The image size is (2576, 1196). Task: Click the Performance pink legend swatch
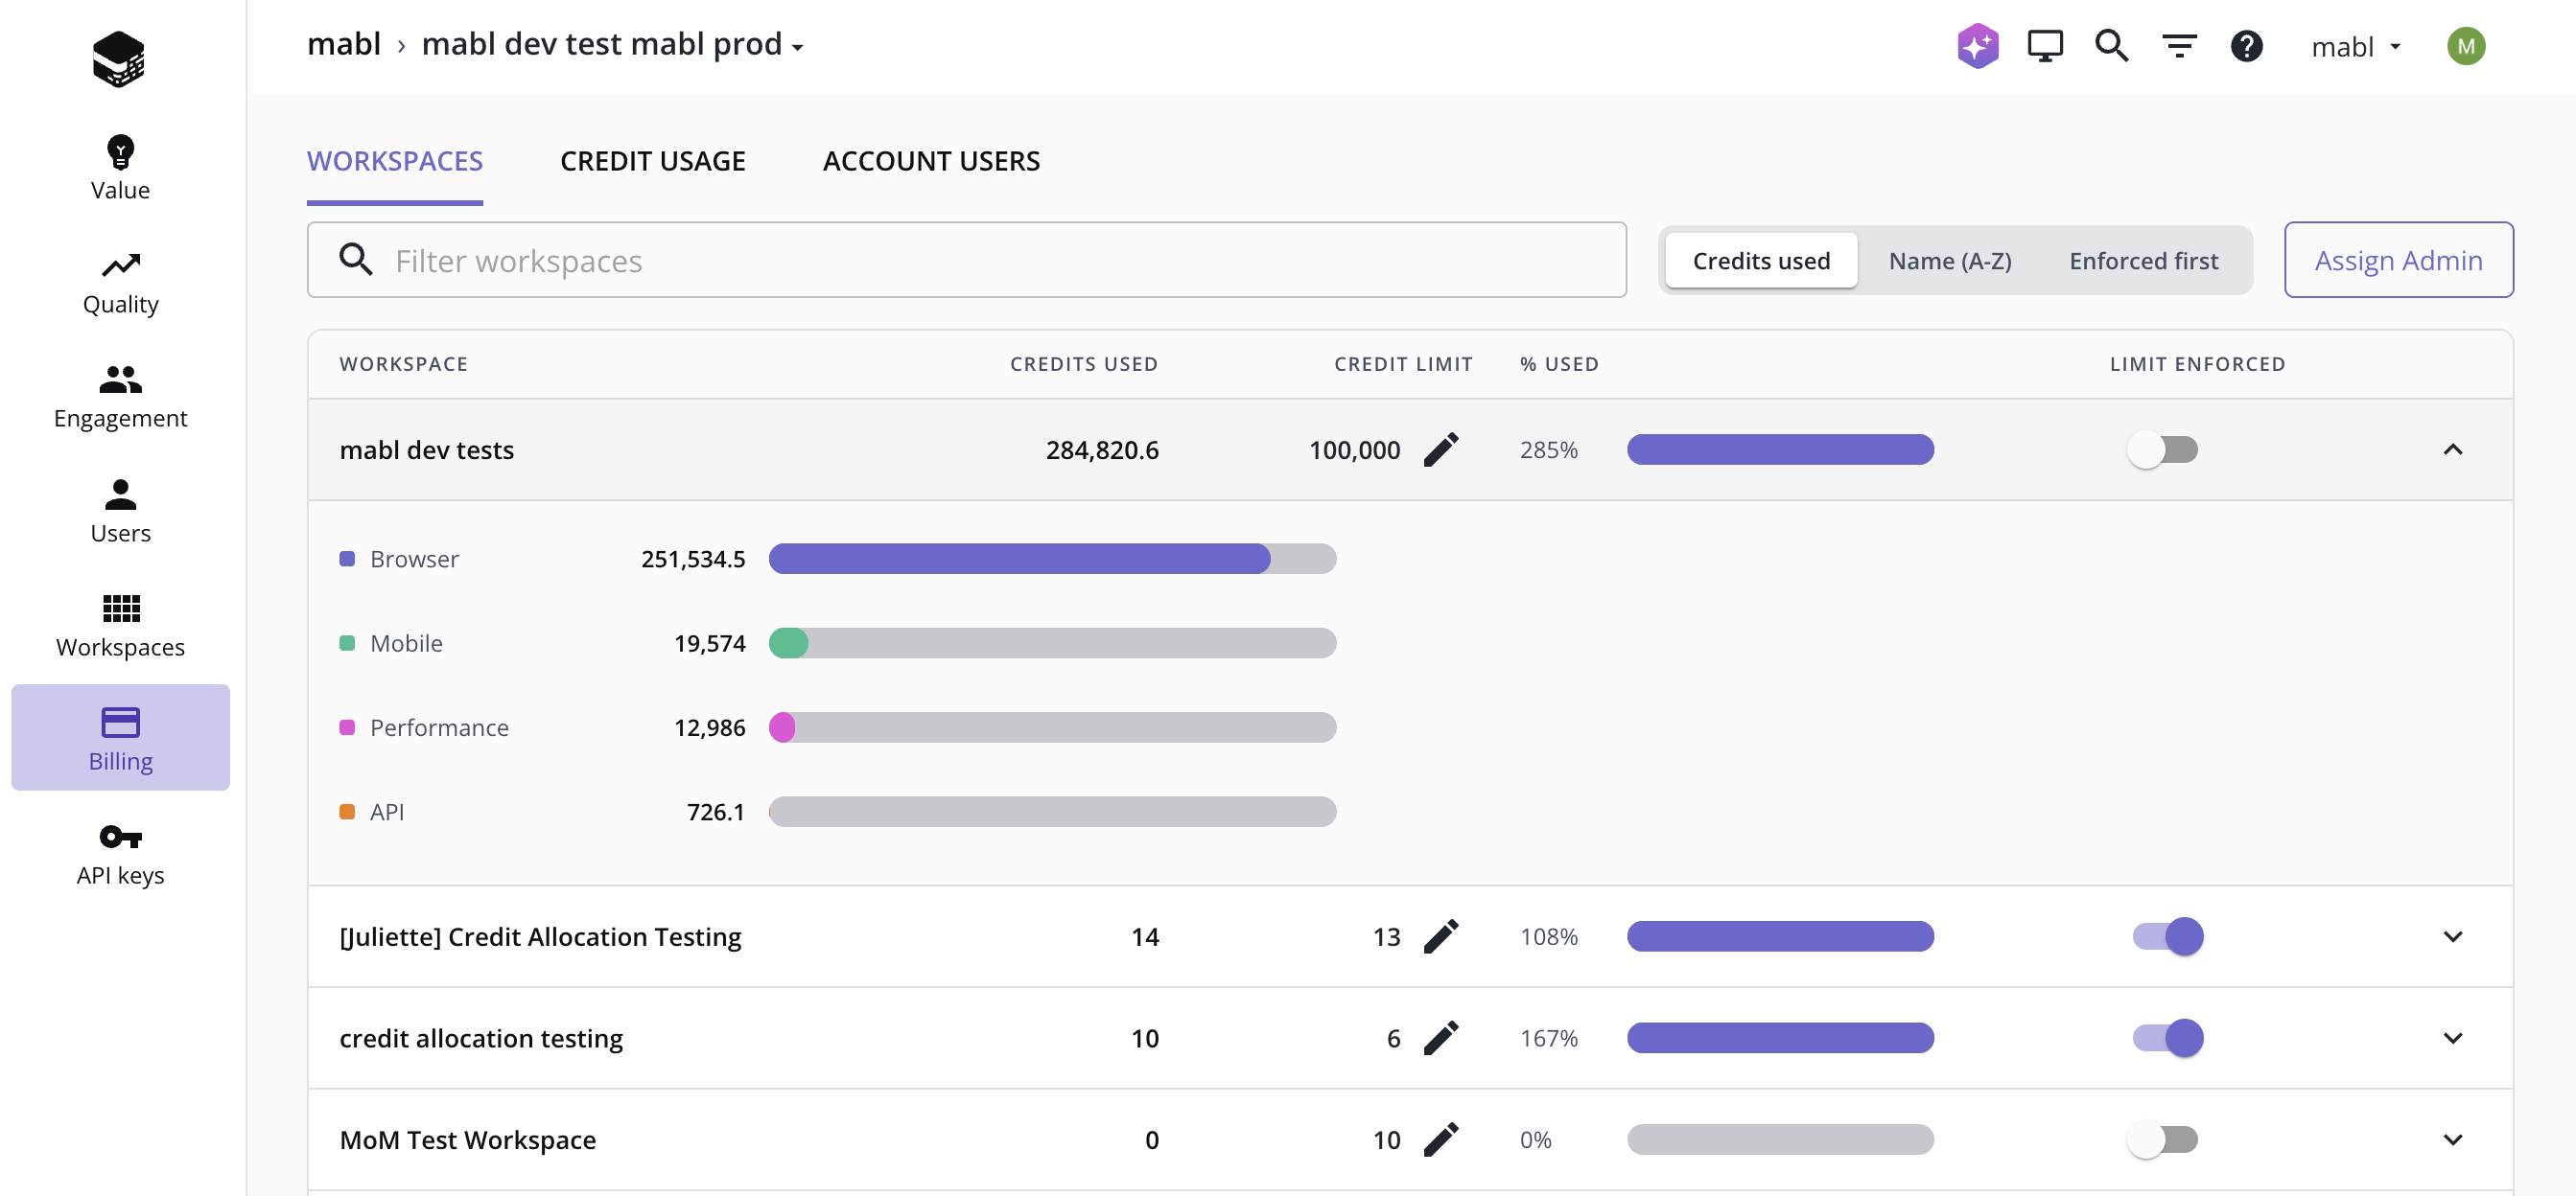[347, 727]
